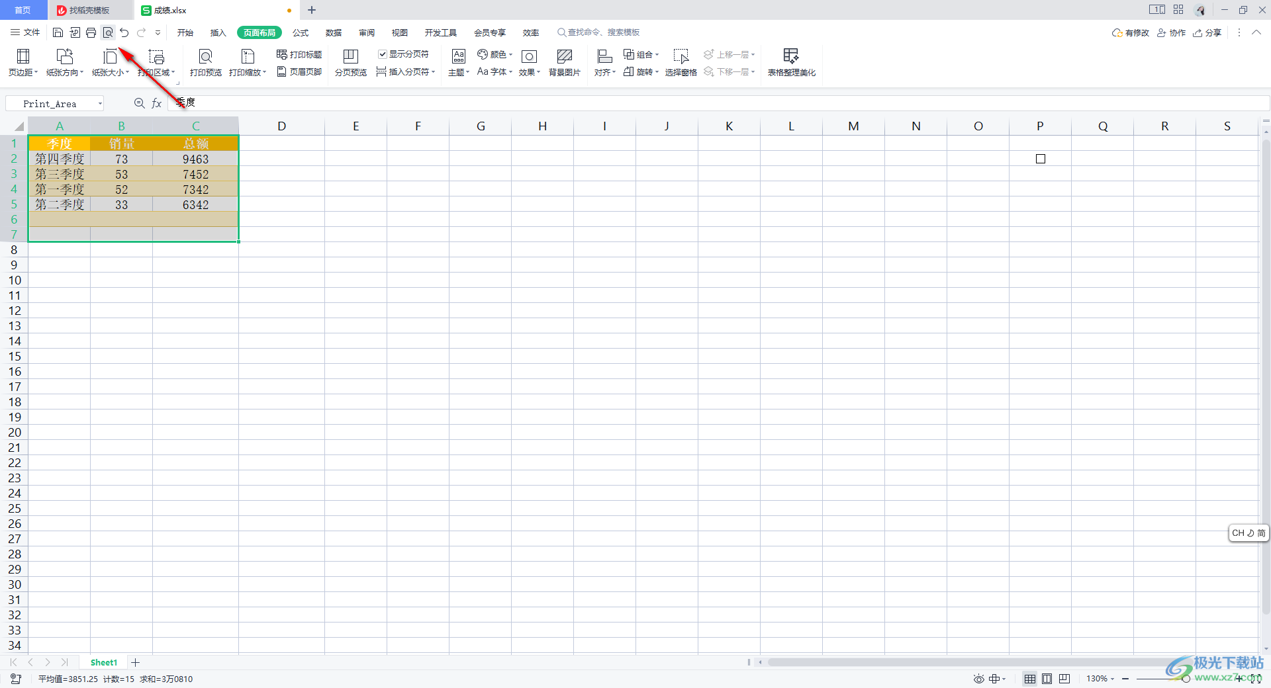Click the 背景图片 background picture button
This screenshot has width=1271, height=688.
pos(565,63)
